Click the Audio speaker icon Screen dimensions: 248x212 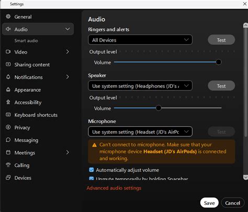8,29
